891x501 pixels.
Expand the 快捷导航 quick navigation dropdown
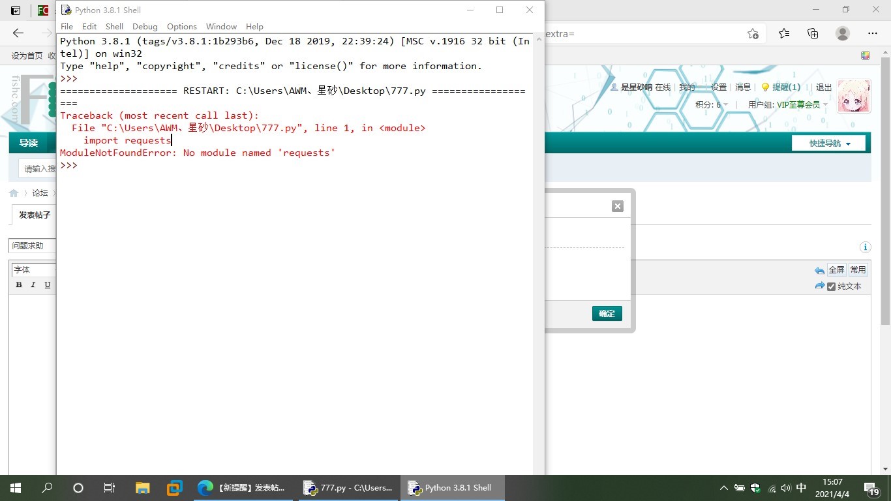coord(829,143)
